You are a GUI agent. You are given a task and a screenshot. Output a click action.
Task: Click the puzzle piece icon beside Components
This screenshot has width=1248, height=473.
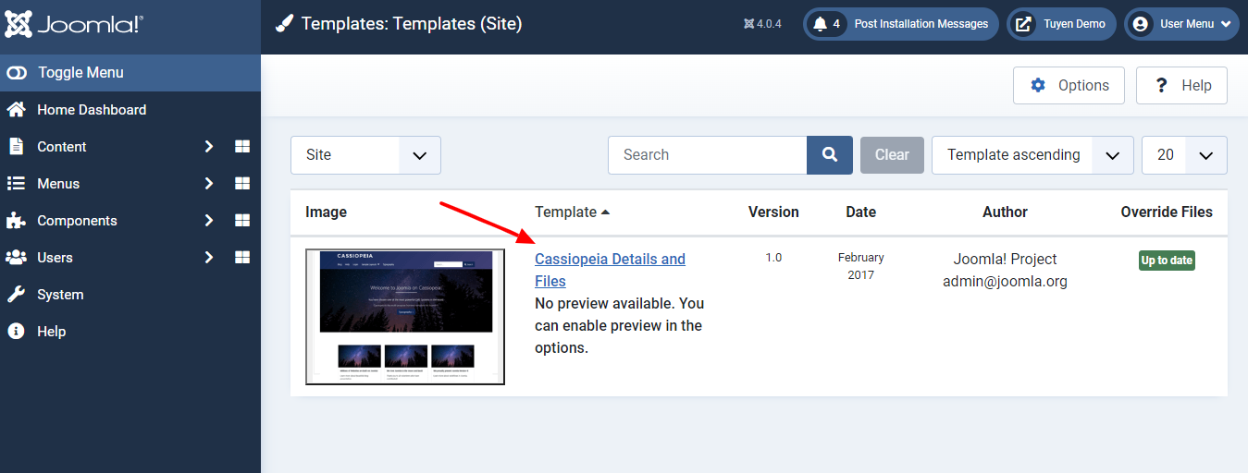pos(16,220)
